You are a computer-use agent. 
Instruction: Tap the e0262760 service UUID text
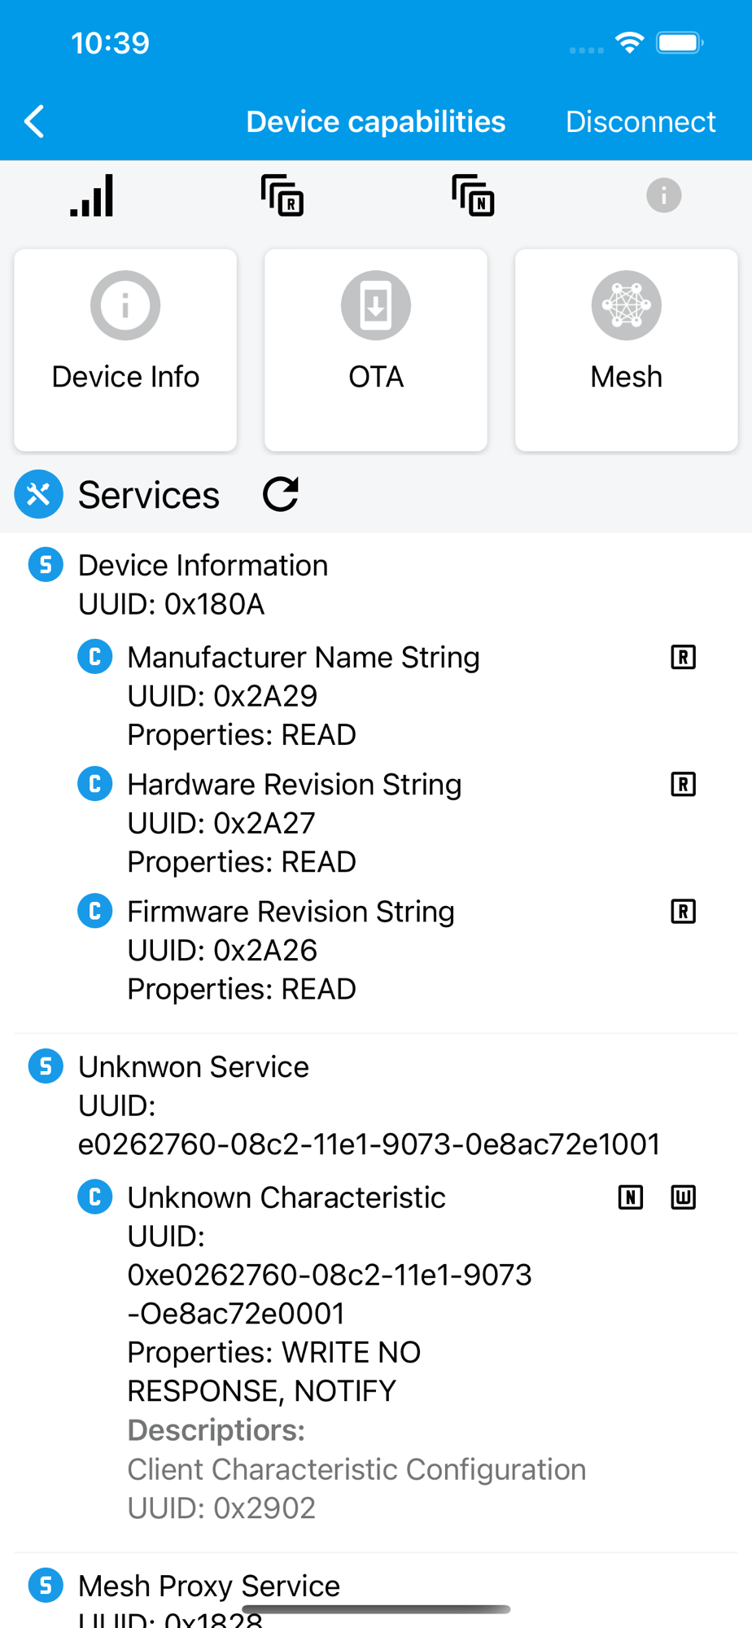pyautogui.click(x=369, y=1144)
